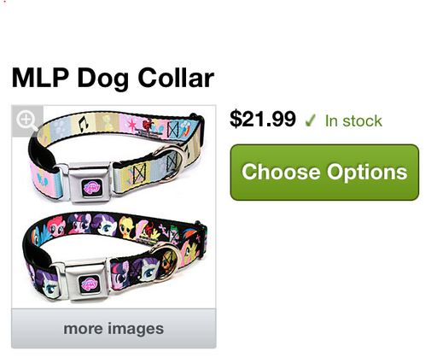Click the pink star cutie mark on pastel collar
The width and height of the screenshot is (425, 363).
133,124
